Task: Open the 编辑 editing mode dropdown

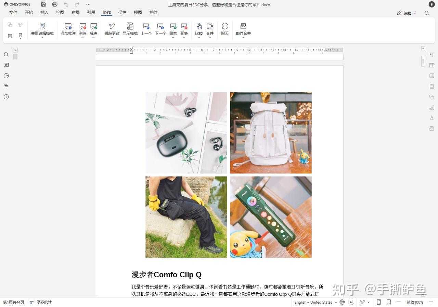Action: click(407, 13)
